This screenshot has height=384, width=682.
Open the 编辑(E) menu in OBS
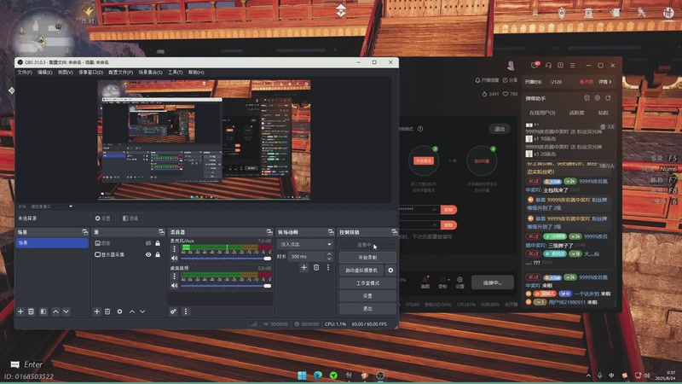coord(45,73)
